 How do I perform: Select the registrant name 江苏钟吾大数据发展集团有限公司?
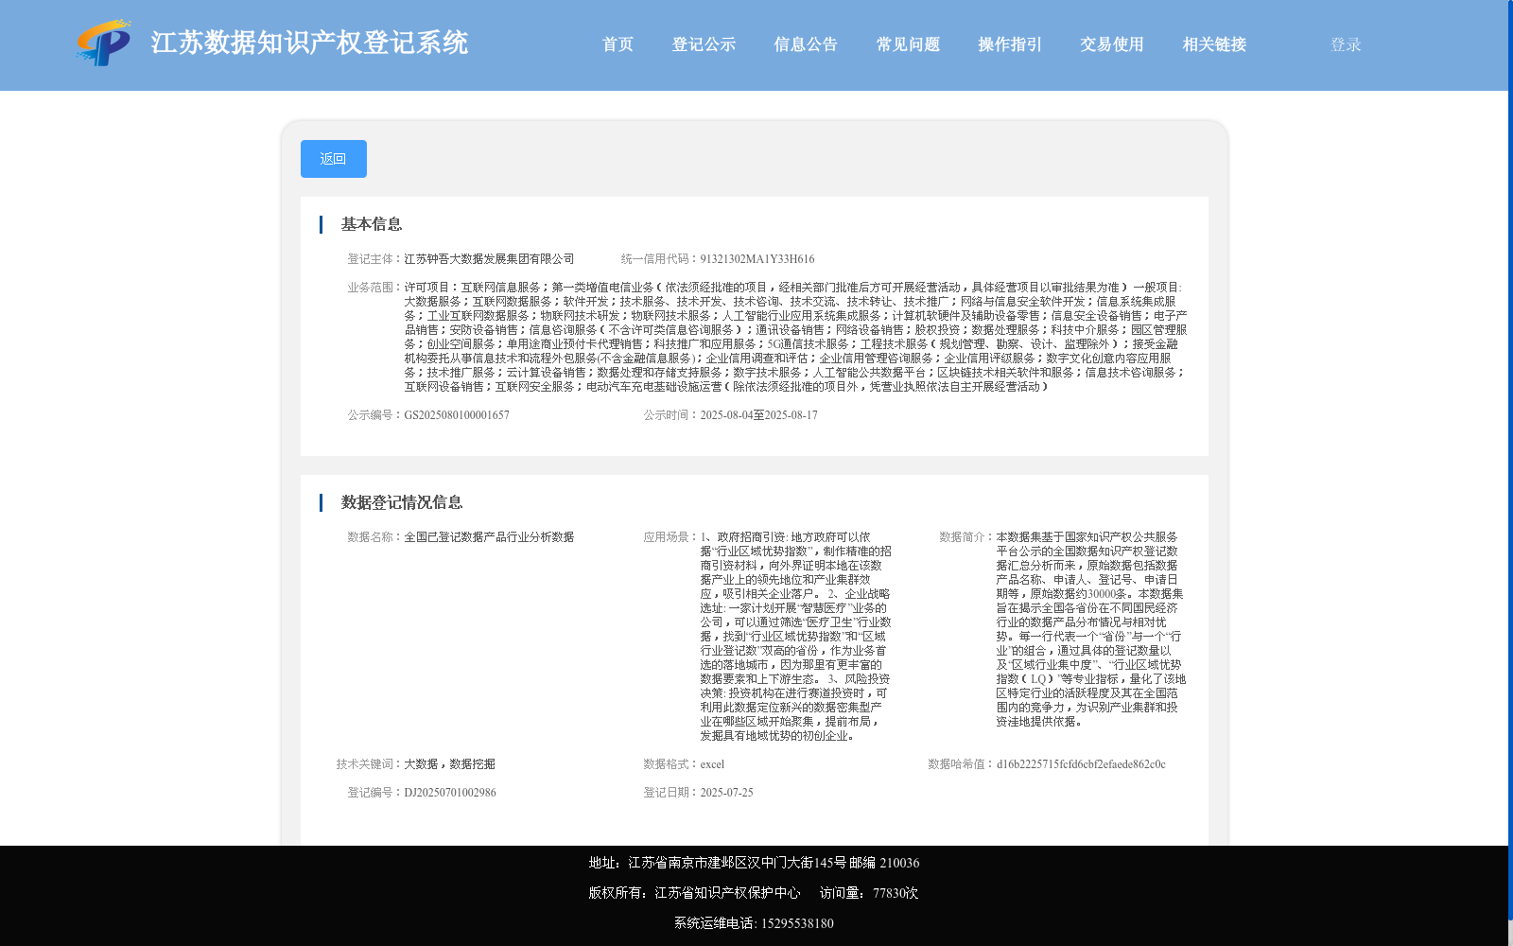tap(489, 258)
